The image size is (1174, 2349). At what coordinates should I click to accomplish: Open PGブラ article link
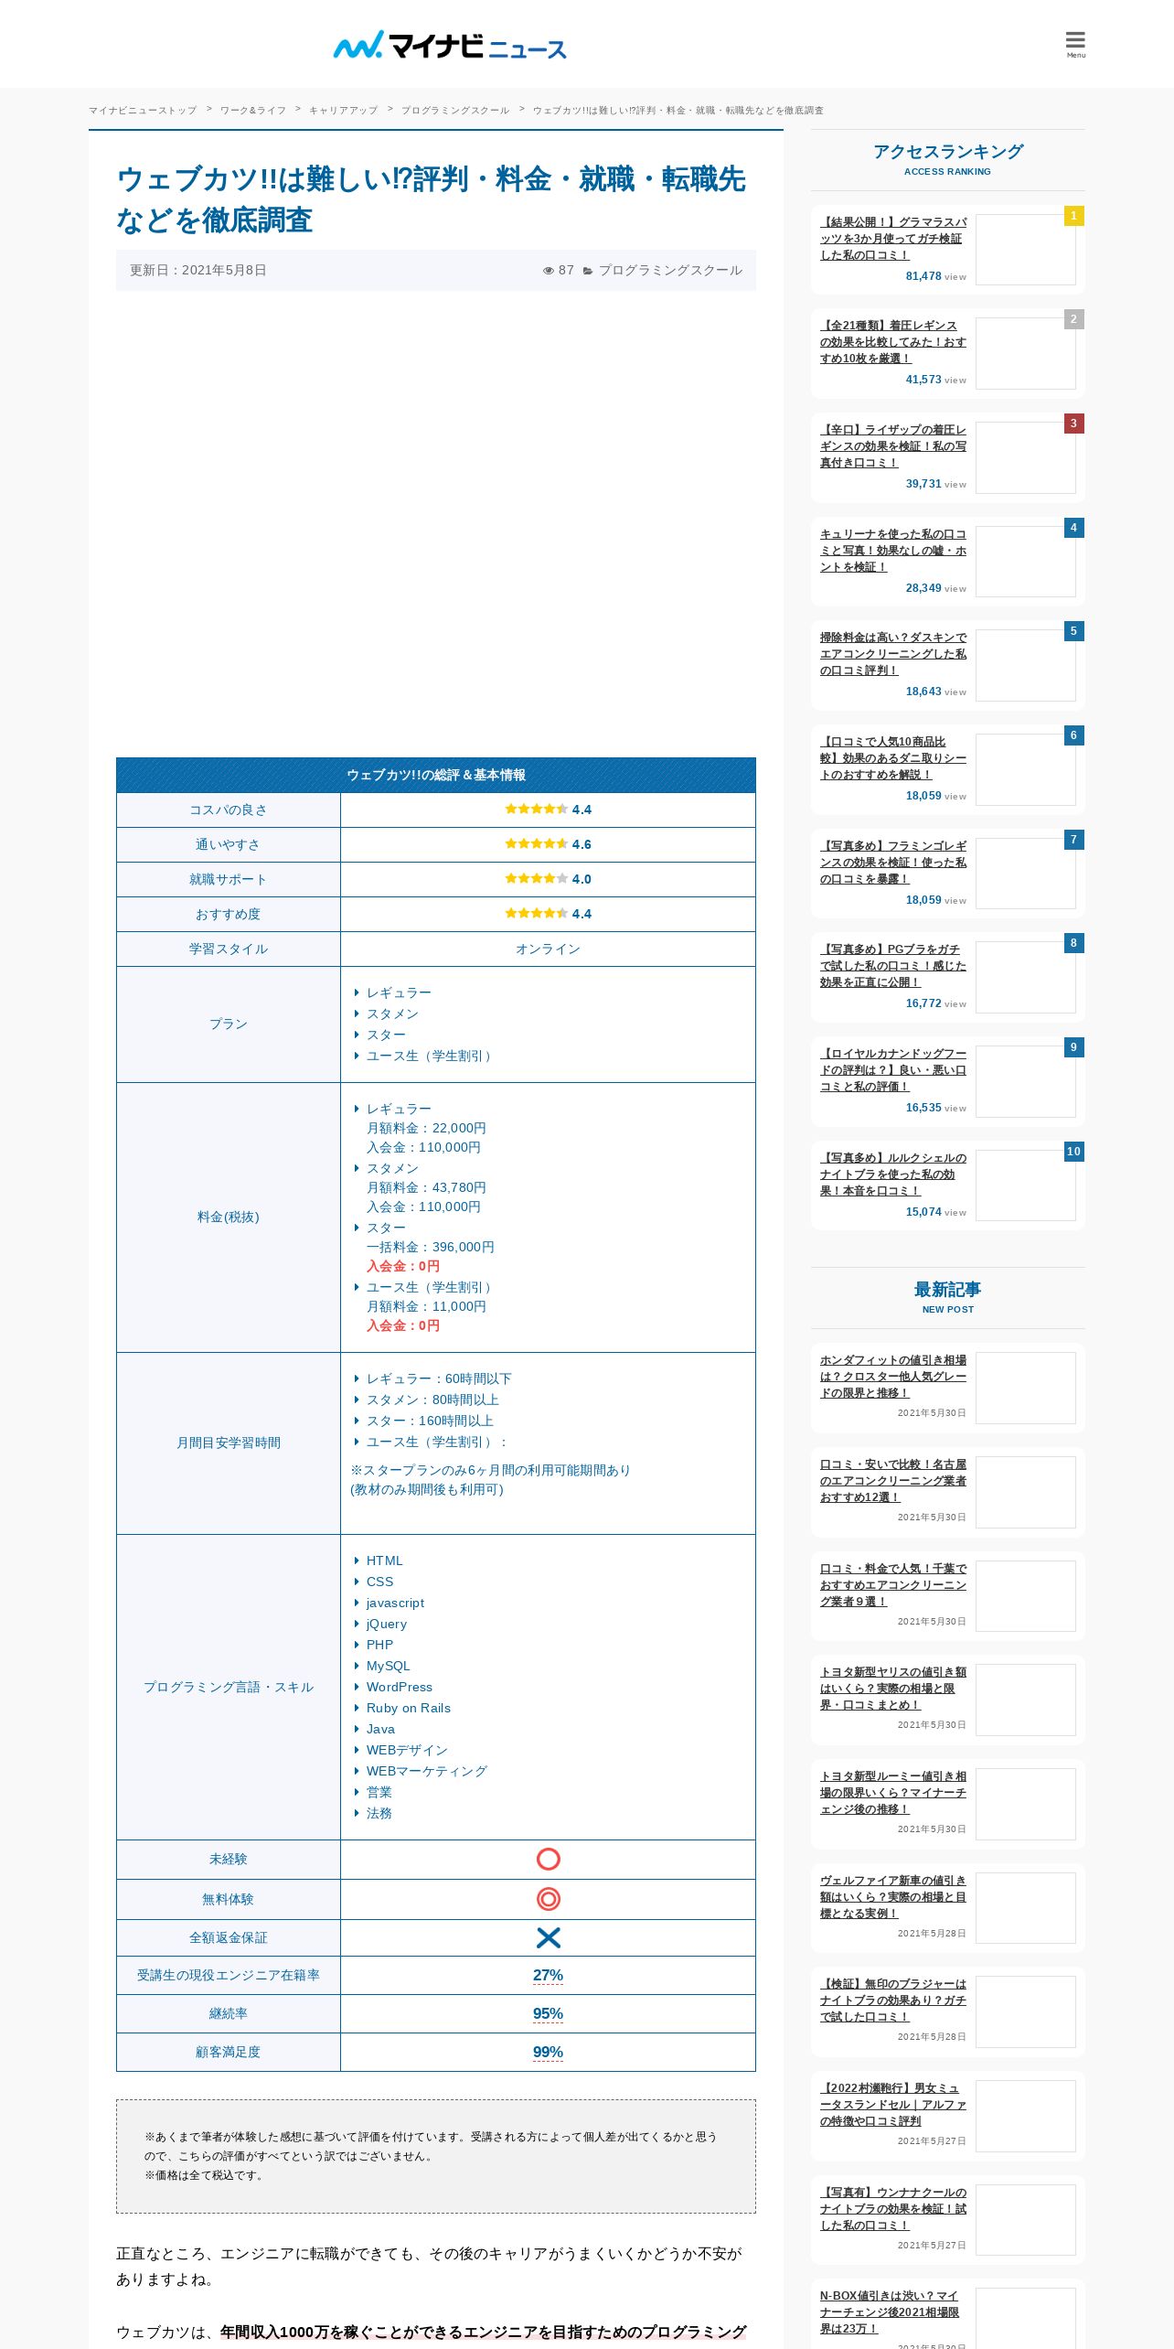point(892,966)
